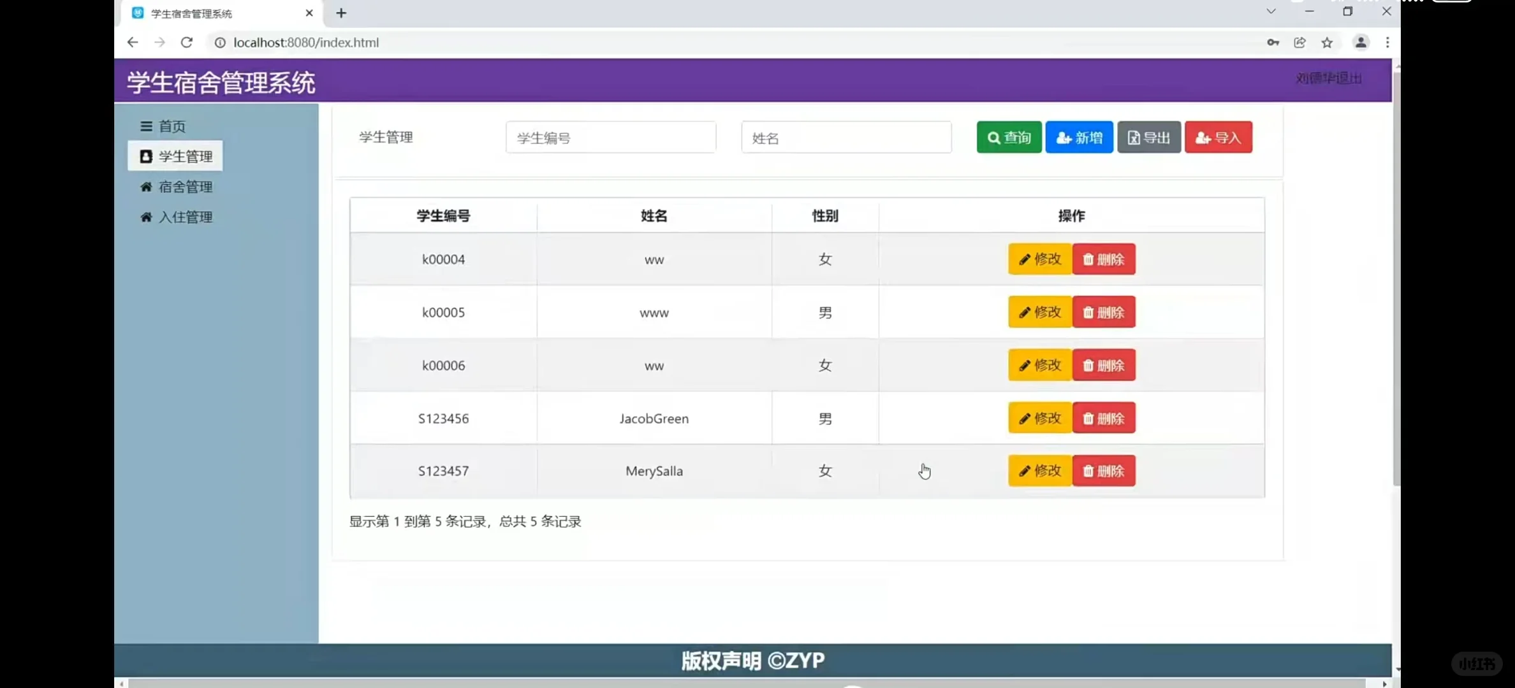Screen dimensions: 1515x688
Task: Click the 入住管理 check-in icon
Action: click(x=145, y=217)
